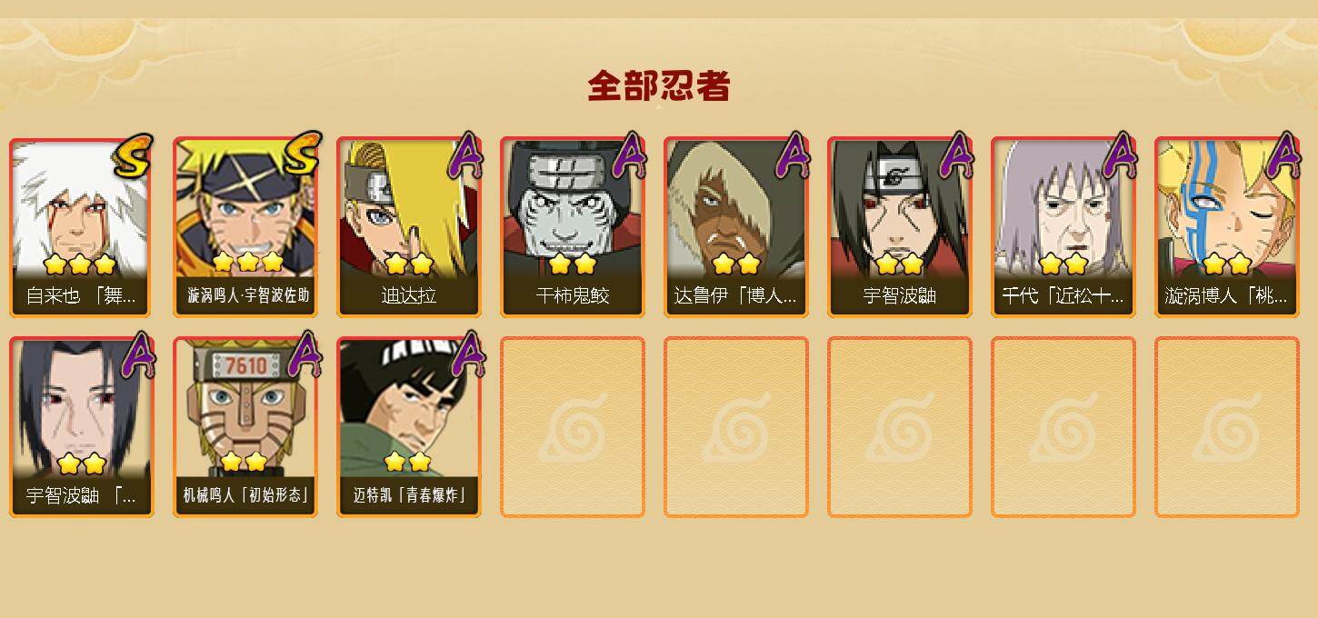
Task: Pick the 宇智波鼬 card with headband
Action: click(900, 227)
